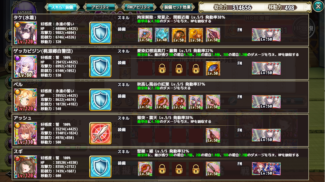
Task: Open タケ(水着) character portrait
Action: click(25, 33)
